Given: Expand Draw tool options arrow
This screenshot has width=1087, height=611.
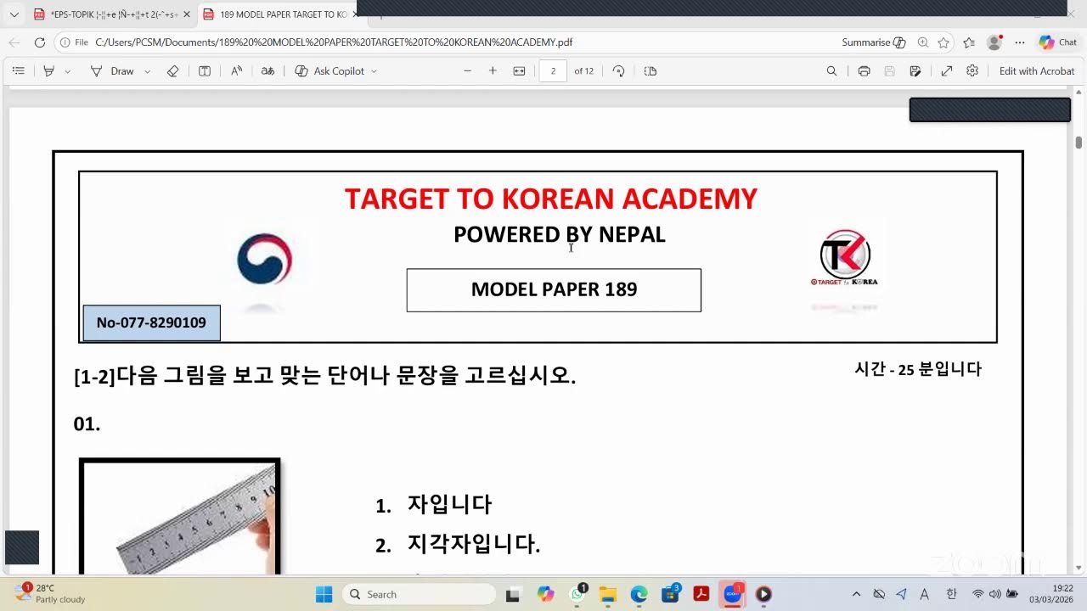Looking at the screenshot, I should 147,71.
